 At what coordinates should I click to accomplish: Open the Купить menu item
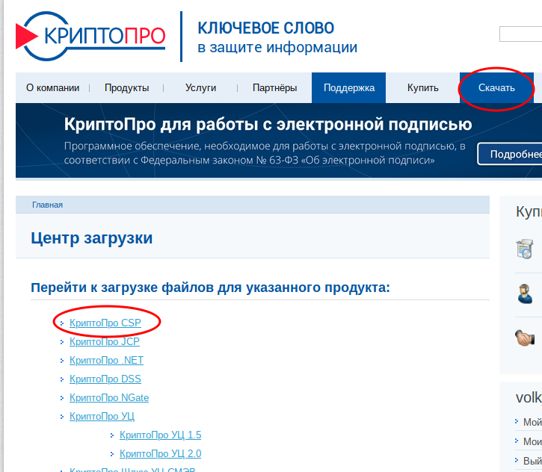(422, 88)
